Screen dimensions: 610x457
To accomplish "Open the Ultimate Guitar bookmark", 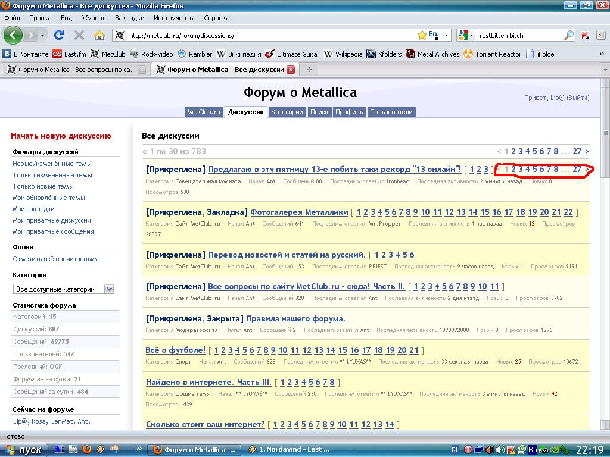I will click(292, 54).
